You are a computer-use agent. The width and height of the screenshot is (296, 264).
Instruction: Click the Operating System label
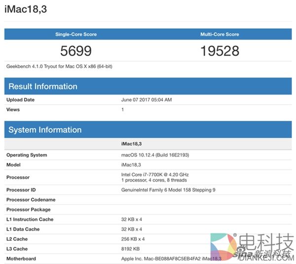(x=27, y=155)
